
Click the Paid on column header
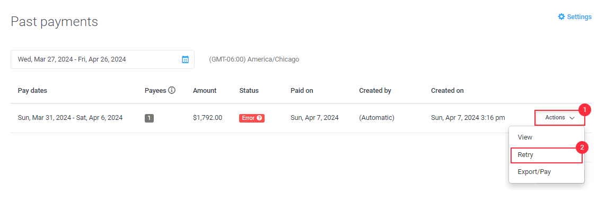pyautogui.click(x=302, y=91)
